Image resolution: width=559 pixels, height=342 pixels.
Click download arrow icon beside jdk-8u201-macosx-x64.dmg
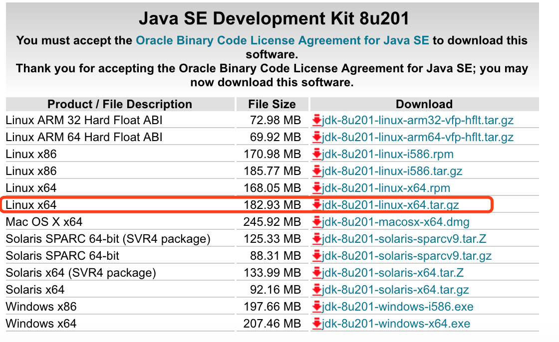pyautogui.click(x=316, y=222)
